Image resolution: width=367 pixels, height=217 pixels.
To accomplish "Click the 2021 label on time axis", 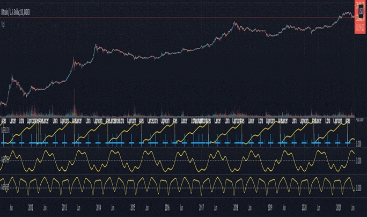I will (x=339, y=208).
